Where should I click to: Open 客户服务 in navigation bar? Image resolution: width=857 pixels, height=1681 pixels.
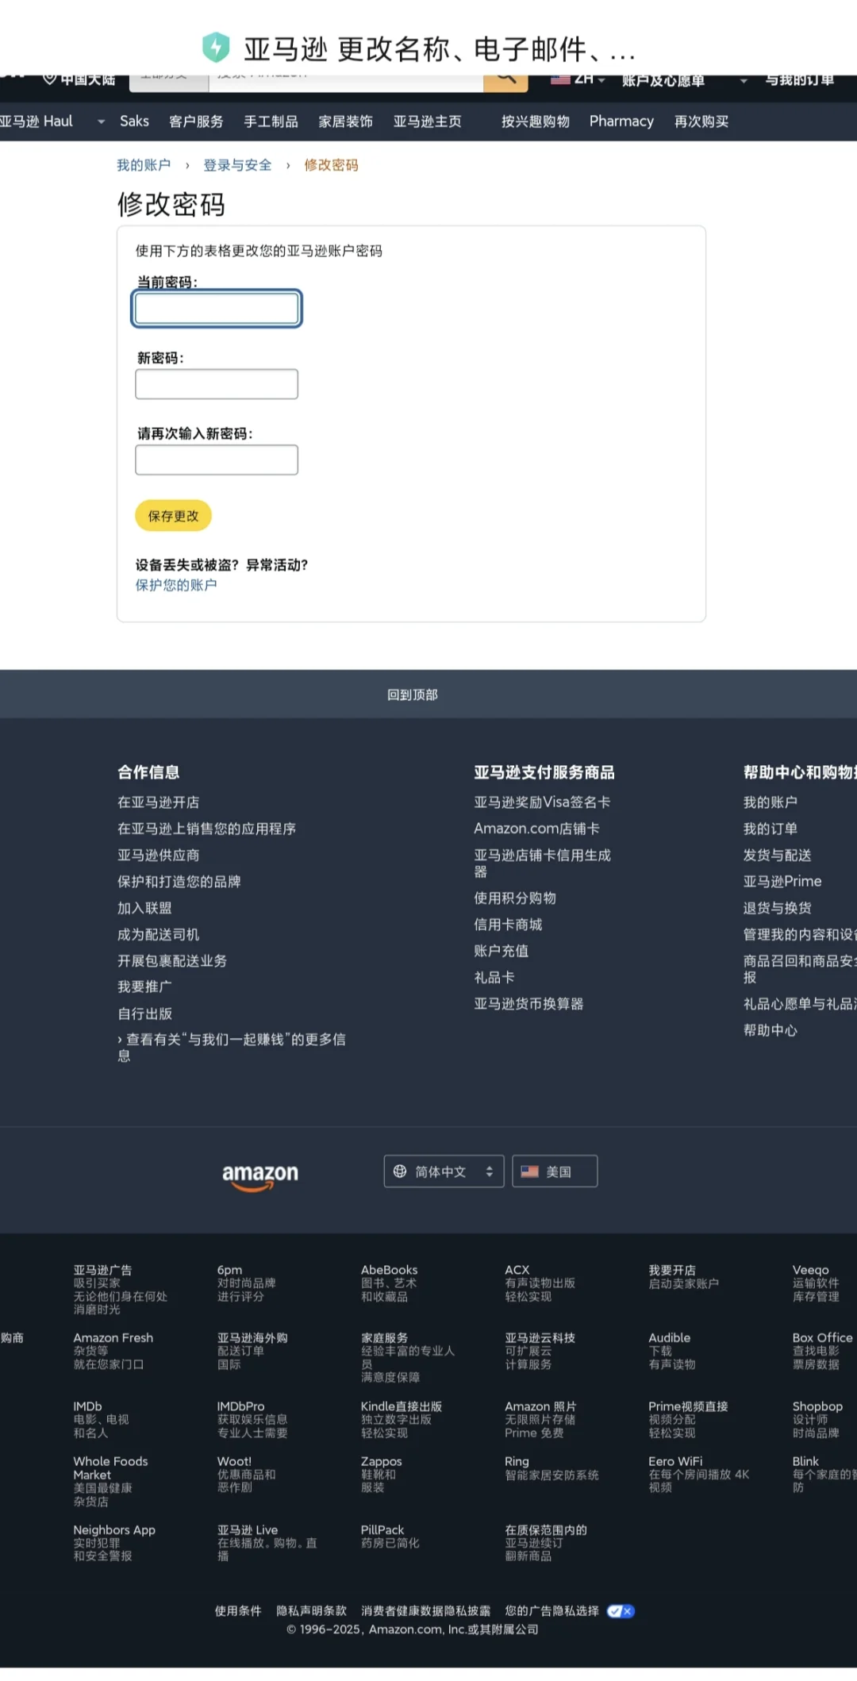click(196, 121)
